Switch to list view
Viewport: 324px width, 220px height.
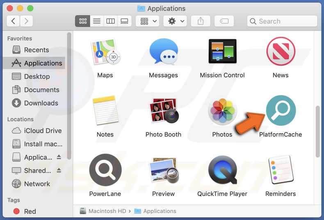click(x=97, y=21)
